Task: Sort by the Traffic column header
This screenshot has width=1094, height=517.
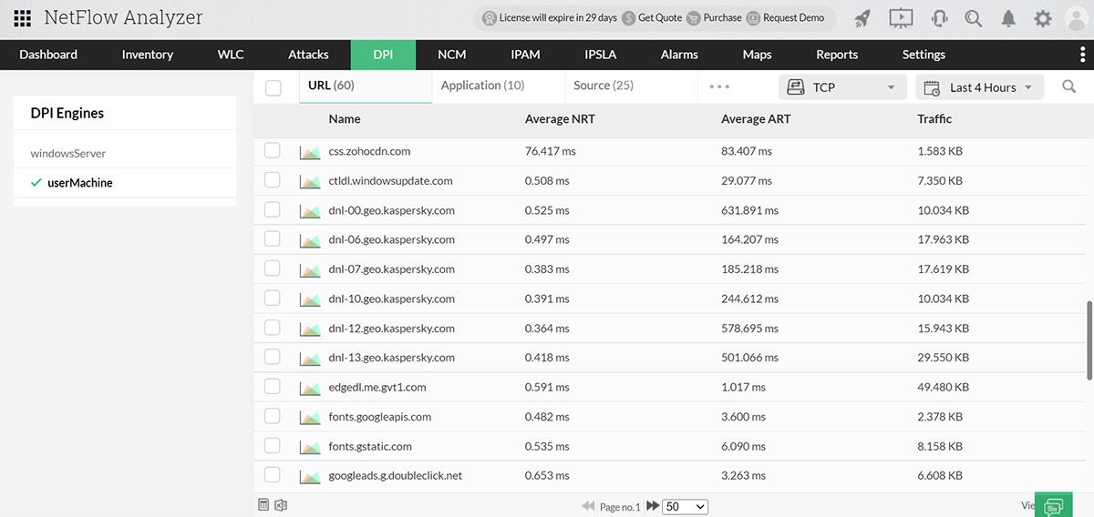Action: coord(934,119)
